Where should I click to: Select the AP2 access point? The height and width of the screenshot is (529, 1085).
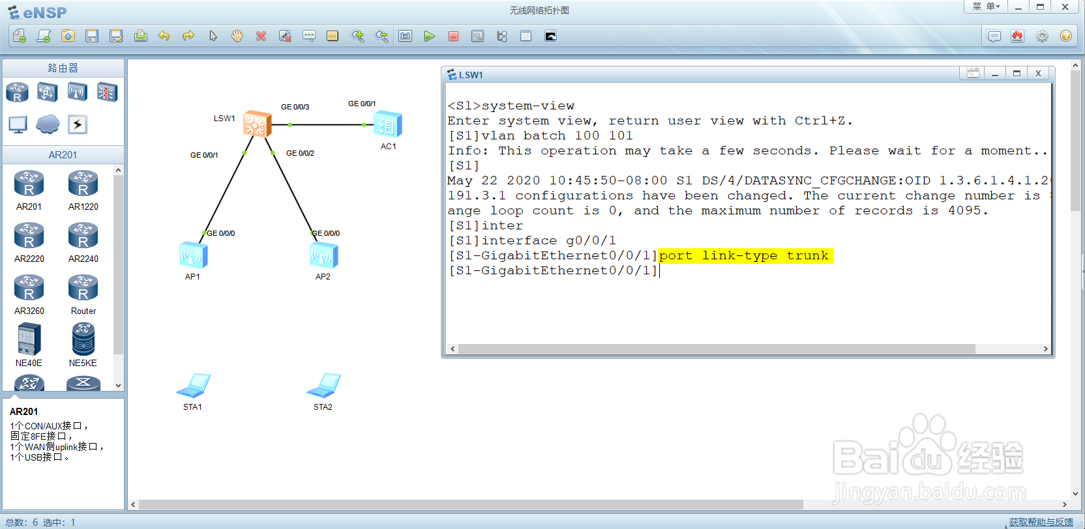(323, 255)
